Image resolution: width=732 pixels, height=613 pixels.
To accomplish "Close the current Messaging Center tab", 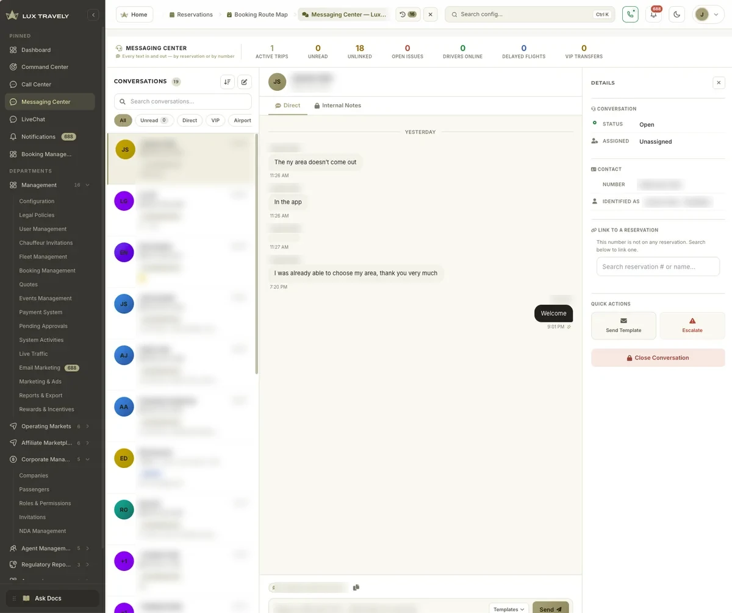I will point(430,14).
